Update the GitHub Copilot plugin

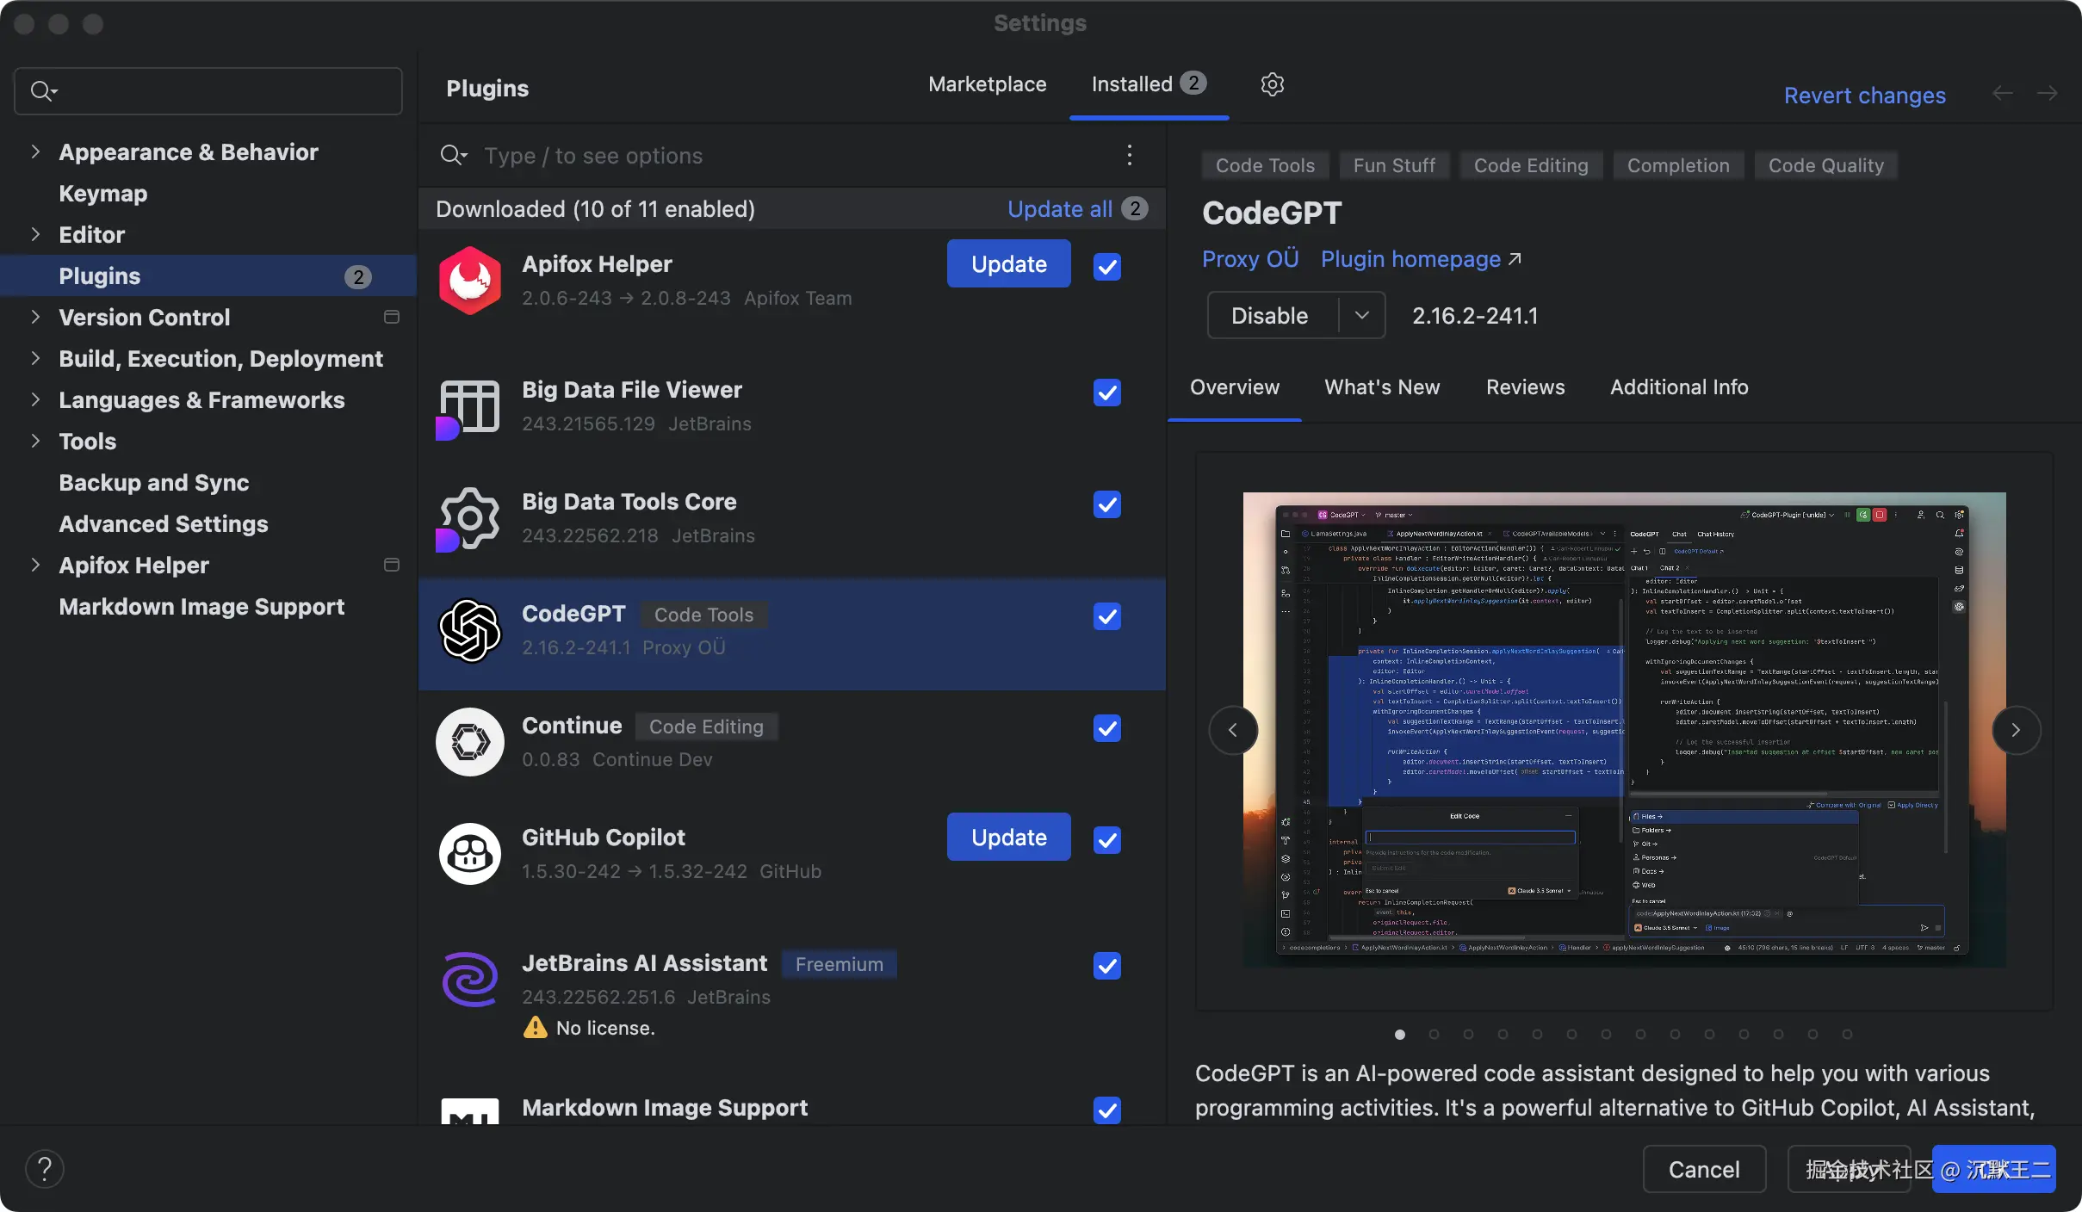tap(1008, 837)
